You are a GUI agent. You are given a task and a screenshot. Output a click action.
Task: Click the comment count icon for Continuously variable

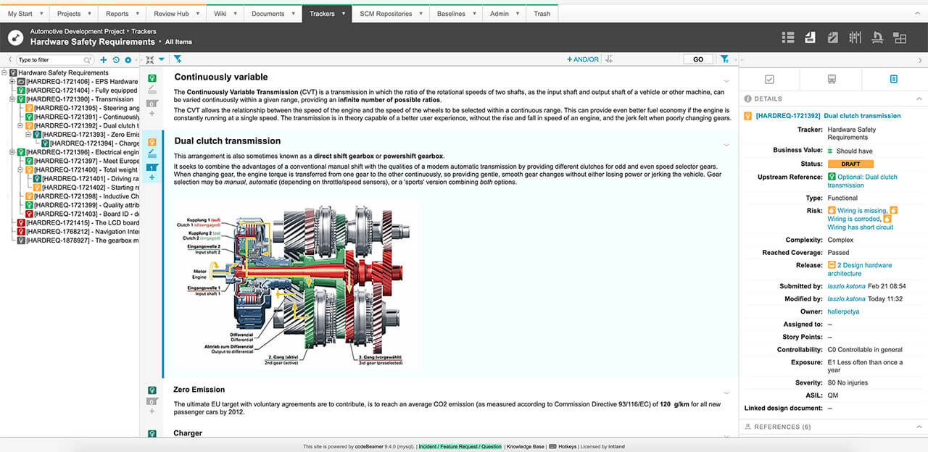(x=152, y=104)
